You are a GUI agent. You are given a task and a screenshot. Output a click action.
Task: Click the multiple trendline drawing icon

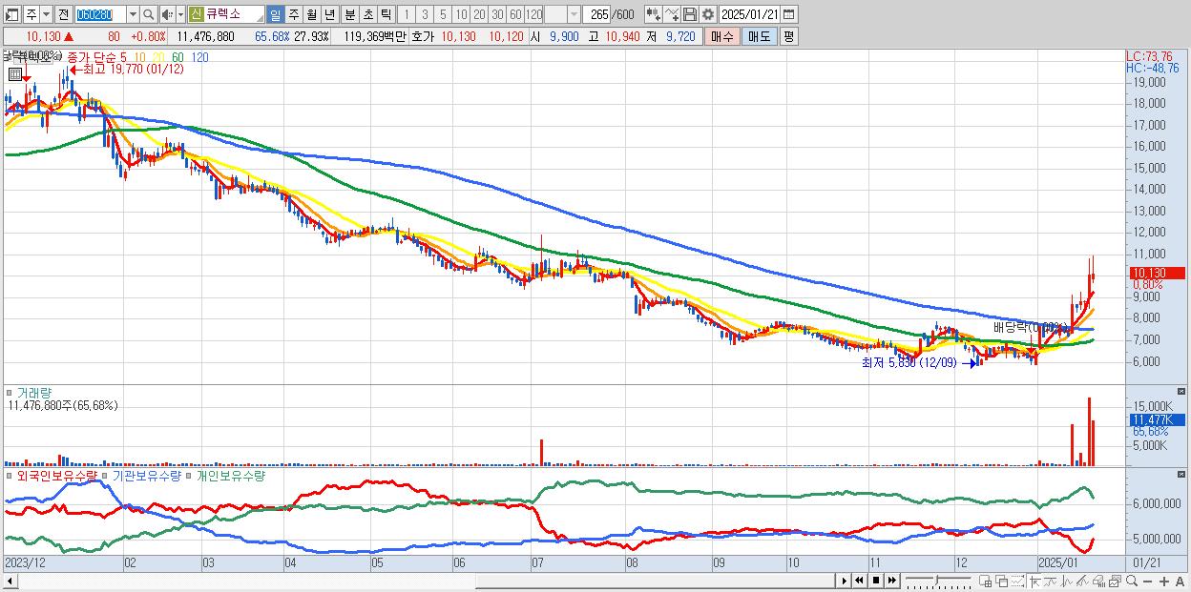pos(1083,581)
